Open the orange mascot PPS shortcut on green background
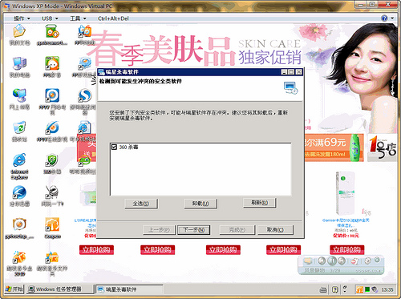 52,63
